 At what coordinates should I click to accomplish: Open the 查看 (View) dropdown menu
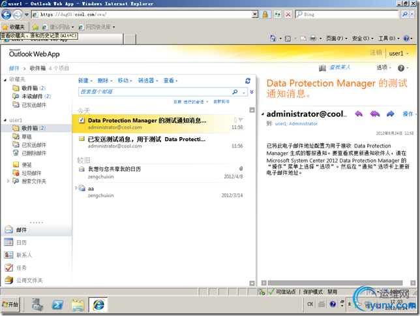[170, 80]
